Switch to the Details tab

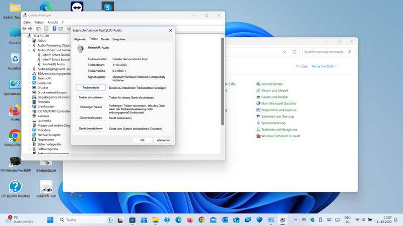coord(105,39)
